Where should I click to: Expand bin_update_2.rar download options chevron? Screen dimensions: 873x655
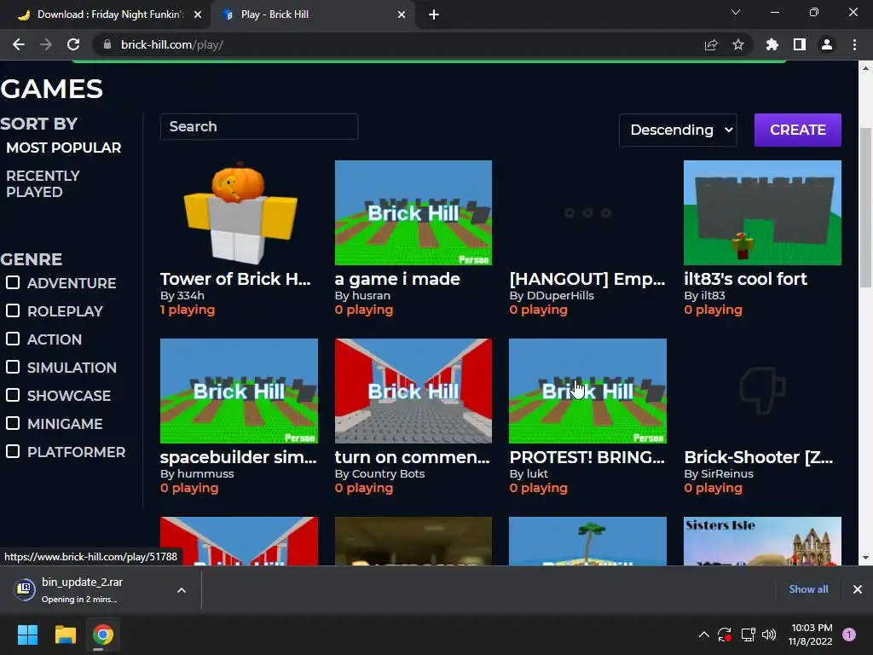[x=182, y=590]
